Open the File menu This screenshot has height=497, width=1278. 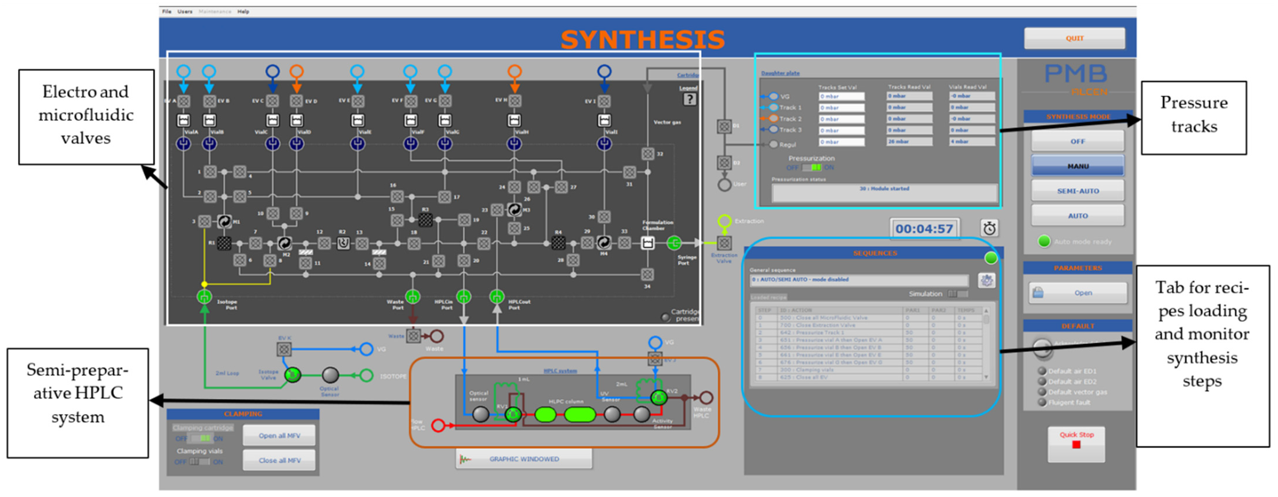167,11
